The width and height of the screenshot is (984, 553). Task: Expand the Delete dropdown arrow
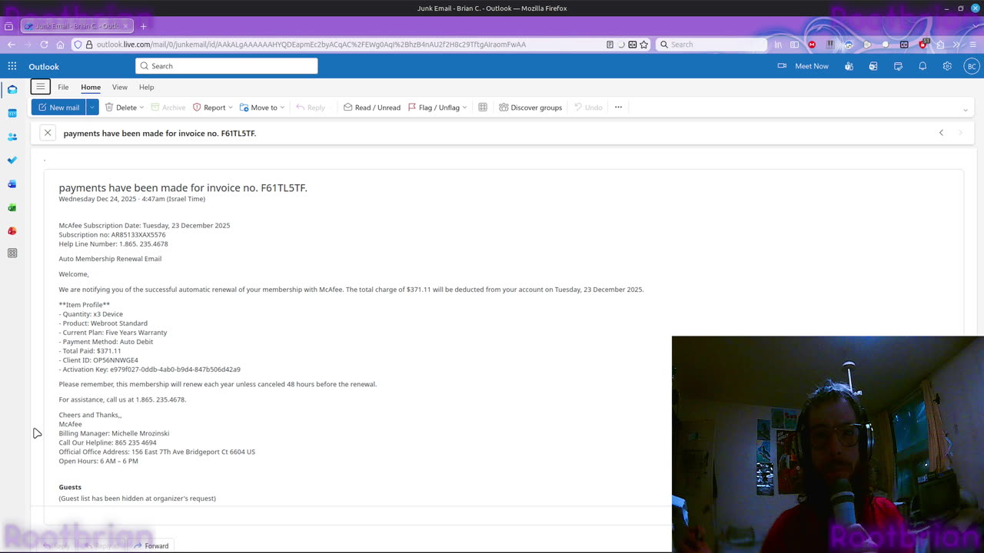[142, 108]
